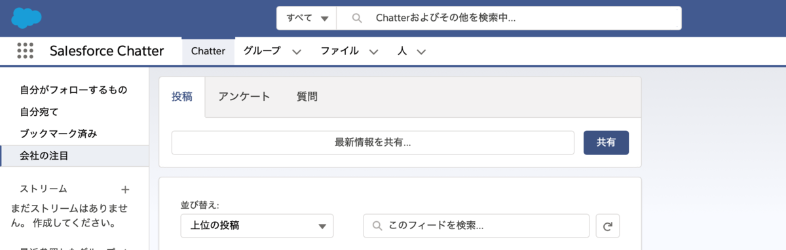Switch to the 質問 publisher tab
Screen dimensions: 786x250
307,97
